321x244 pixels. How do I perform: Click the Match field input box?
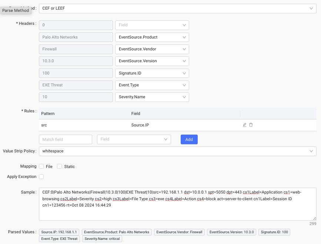[x=65, y=139]
